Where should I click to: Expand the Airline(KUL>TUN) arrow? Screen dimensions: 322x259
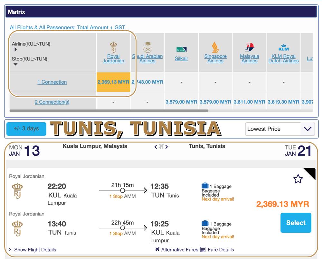click(x=15, y=50)
